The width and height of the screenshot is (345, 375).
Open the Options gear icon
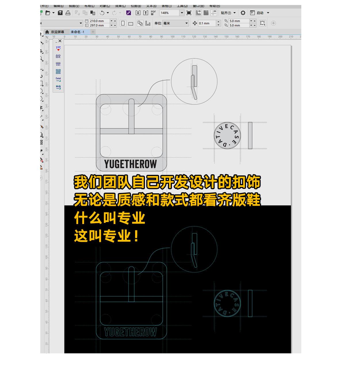pyautogui.click(x=243, y=13)
